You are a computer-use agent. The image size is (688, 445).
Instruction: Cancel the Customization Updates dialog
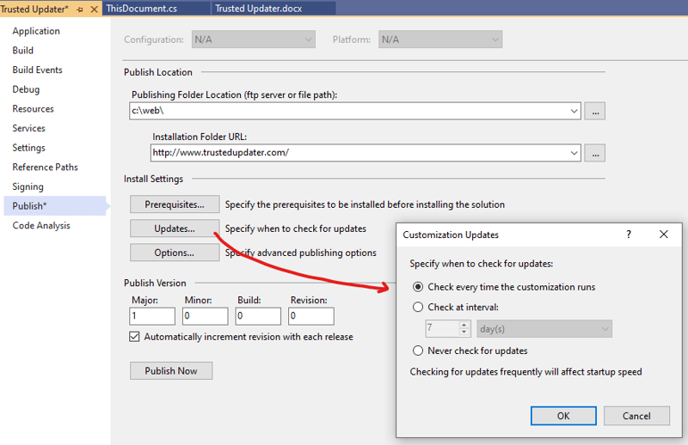tap(636, 416)
